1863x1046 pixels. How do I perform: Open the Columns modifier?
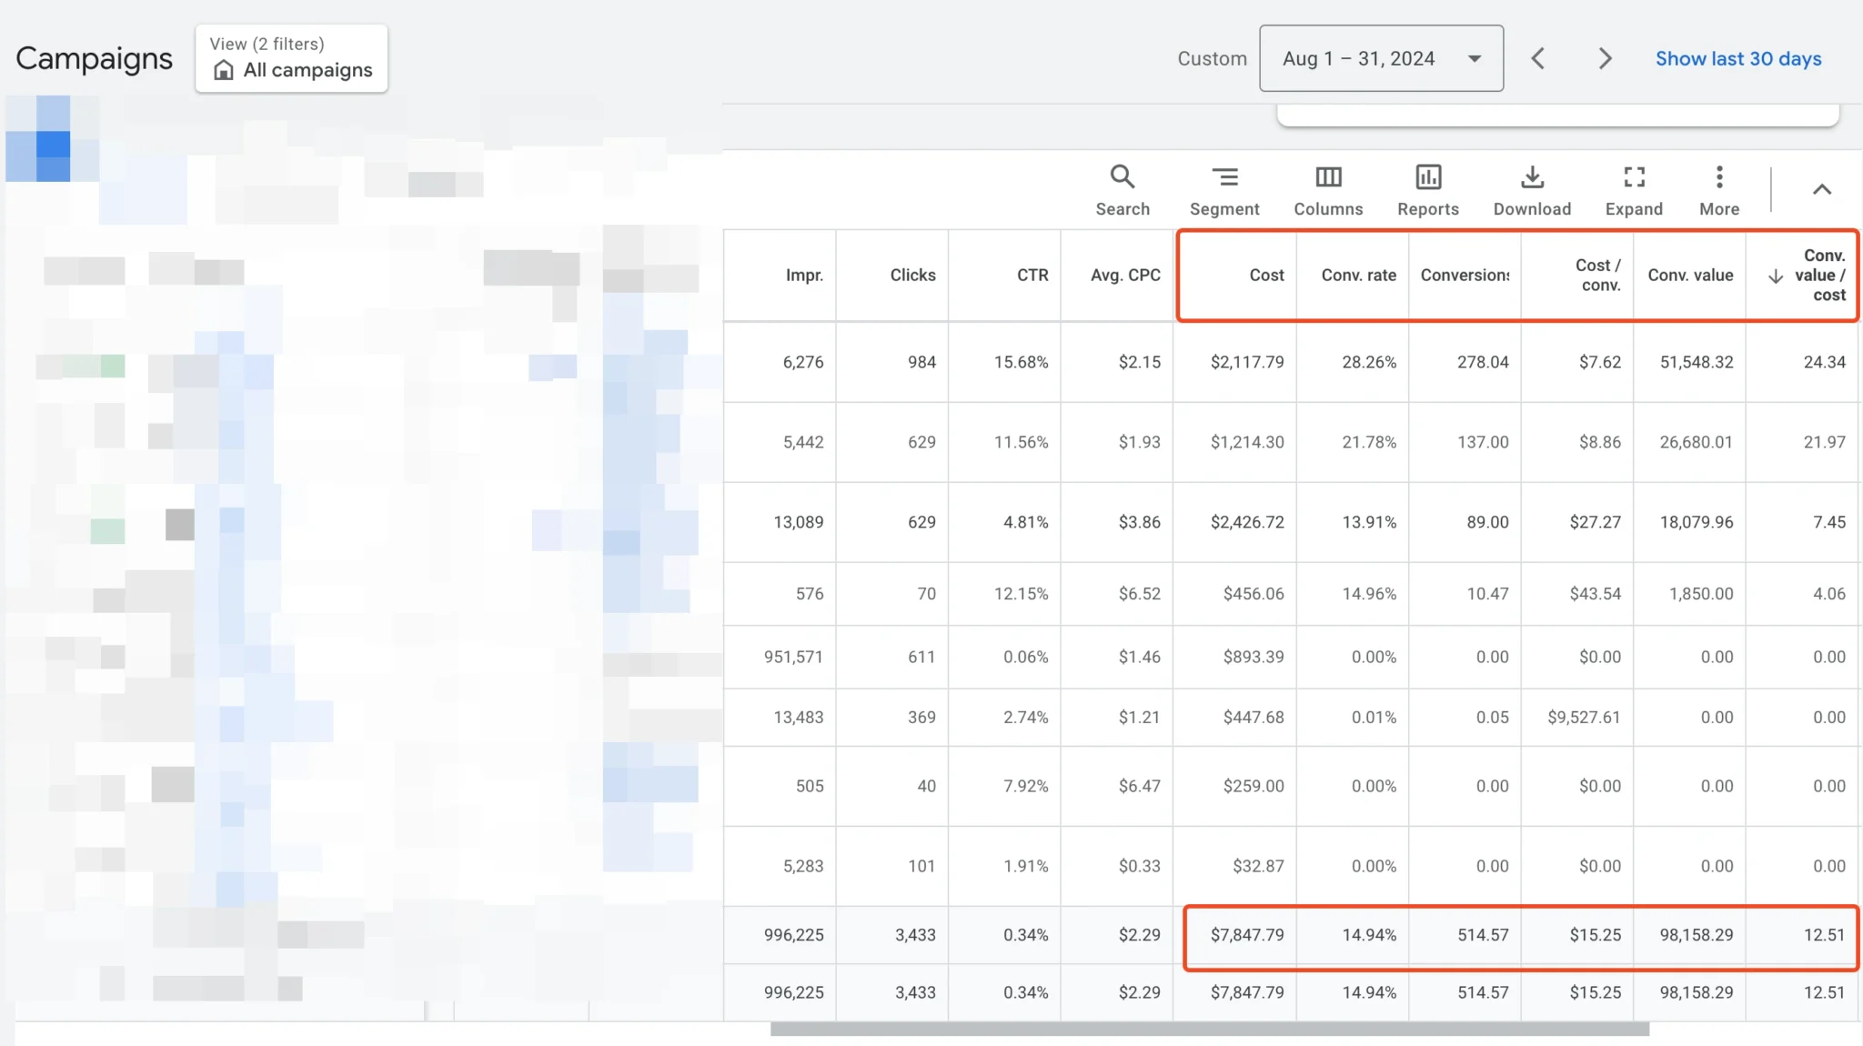pyautogui.click(x=1327, y=189)
